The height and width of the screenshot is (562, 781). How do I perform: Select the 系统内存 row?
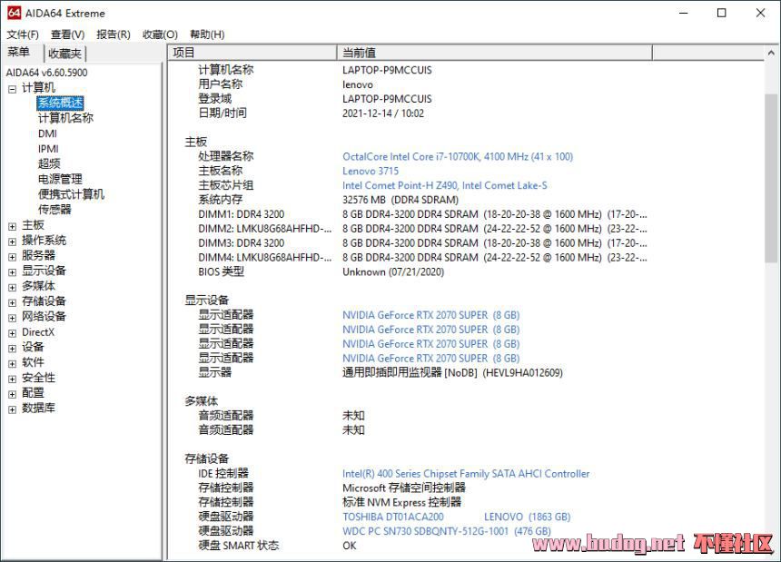tap(328, 200)
